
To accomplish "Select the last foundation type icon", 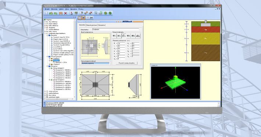I will (138, 36).
